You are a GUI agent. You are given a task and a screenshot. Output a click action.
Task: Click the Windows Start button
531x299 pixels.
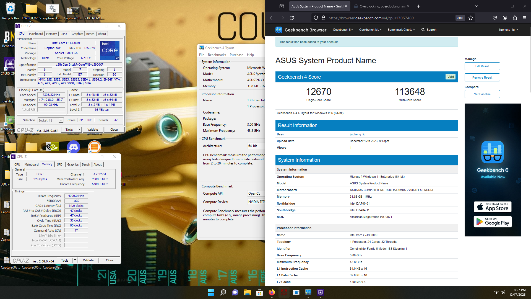click(x=211, y=292)
